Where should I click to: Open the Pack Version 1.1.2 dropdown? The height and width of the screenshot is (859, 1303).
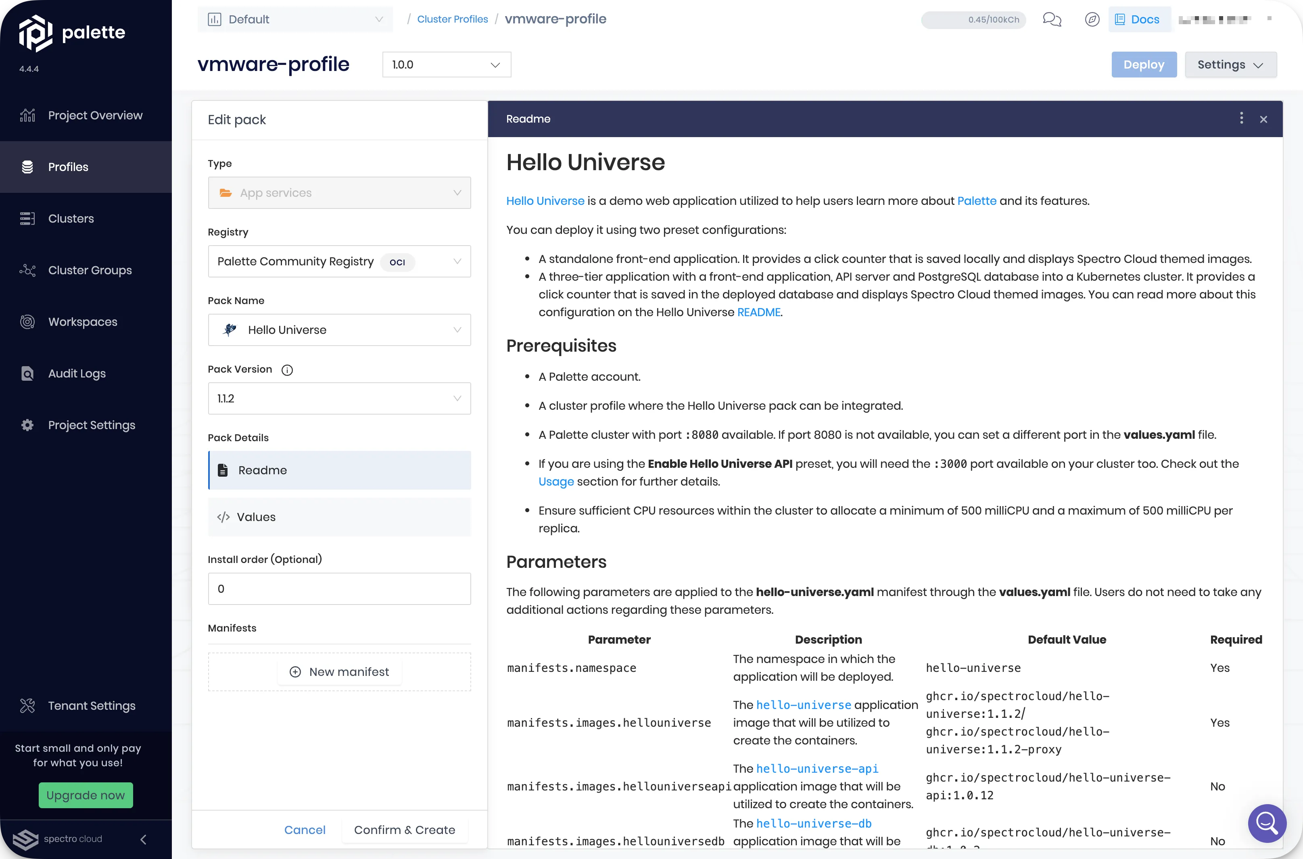[339, 398]
